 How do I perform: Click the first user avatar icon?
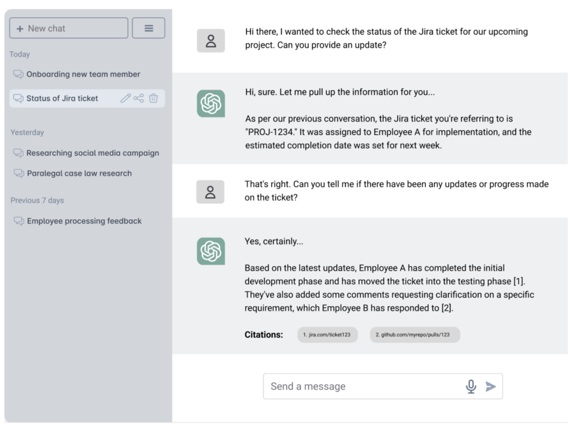pyautogui.click(x=211, y=41)
